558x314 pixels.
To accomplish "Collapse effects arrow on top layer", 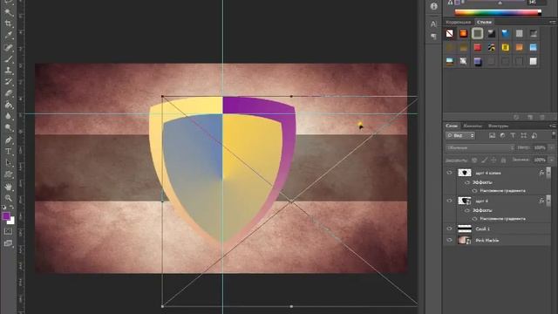I will (548, 173).
